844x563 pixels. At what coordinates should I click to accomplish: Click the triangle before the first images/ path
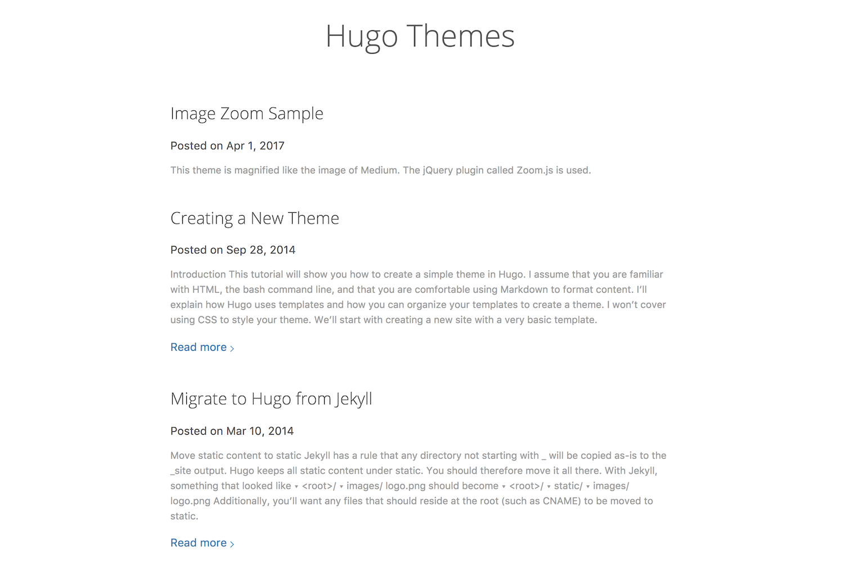coord(342,486)
